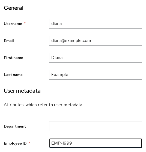Click the Username field label
The image size is (146, 152).
[13, 24]
